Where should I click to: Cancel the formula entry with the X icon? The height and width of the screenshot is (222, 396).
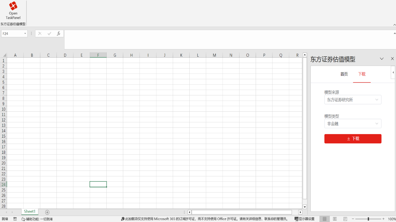point(40,34)
